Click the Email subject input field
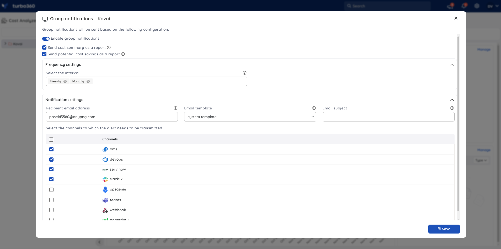This screenshot has height=249, width=501. click(388, 117)
